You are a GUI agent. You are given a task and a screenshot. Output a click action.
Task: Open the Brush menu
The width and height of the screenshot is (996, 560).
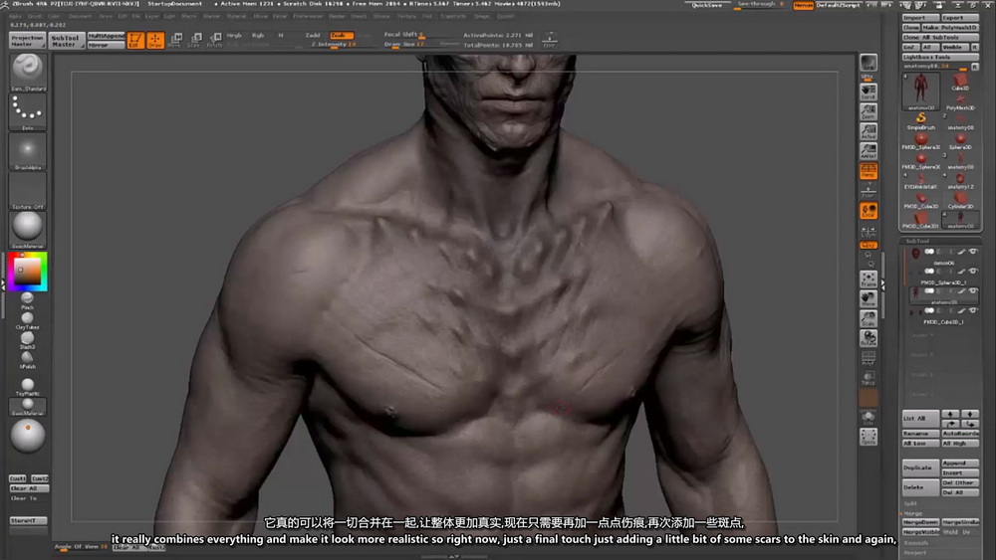click(34, 17)
